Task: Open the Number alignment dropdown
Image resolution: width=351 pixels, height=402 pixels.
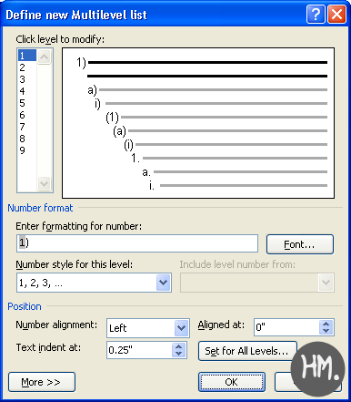Action: point(182,328)
